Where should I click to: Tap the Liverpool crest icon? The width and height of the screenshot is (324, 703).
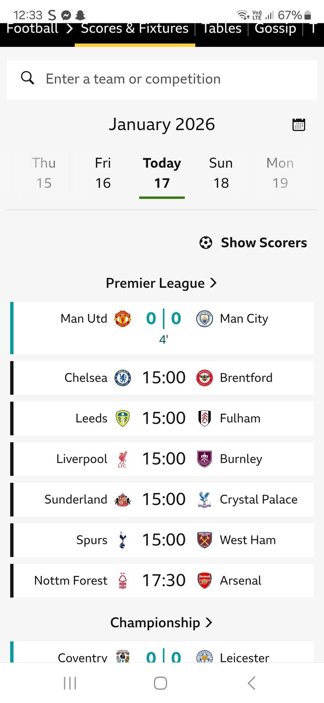pyautogui.click(x=122, y=459)
